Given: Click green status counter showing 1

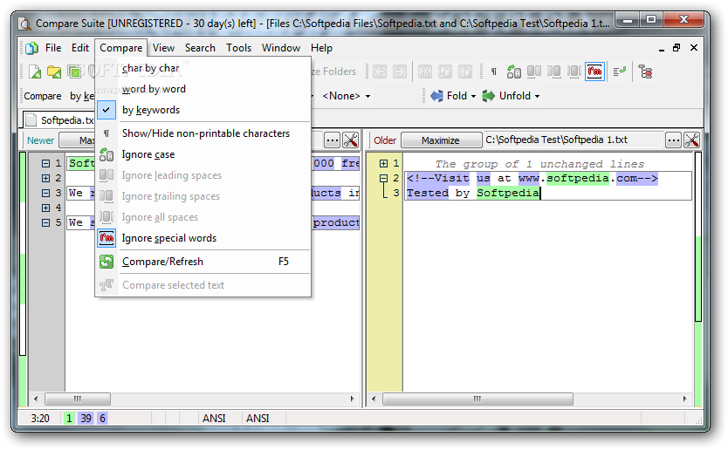Looking at the screenshot, I should pos(69,419).
